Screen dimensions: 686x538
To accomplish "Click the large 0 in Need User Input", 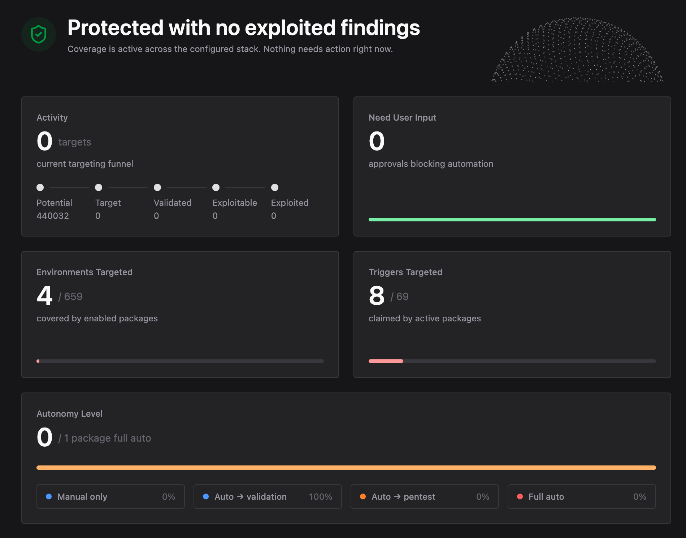I will (377, 141).
